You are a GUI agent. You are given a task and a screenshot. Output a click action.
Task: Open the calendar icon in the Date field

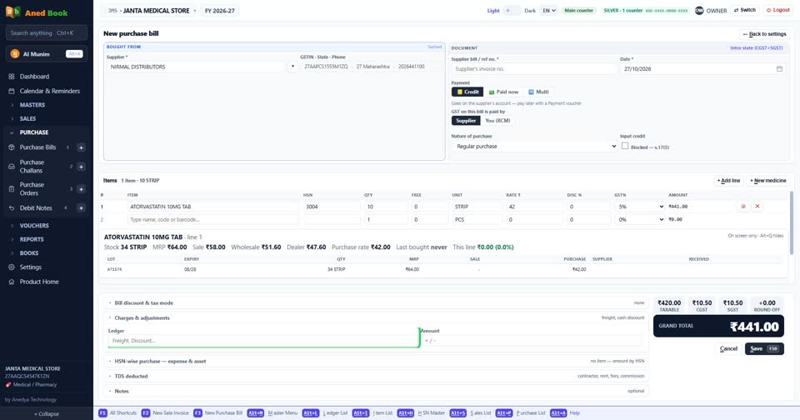pos(779,69)
